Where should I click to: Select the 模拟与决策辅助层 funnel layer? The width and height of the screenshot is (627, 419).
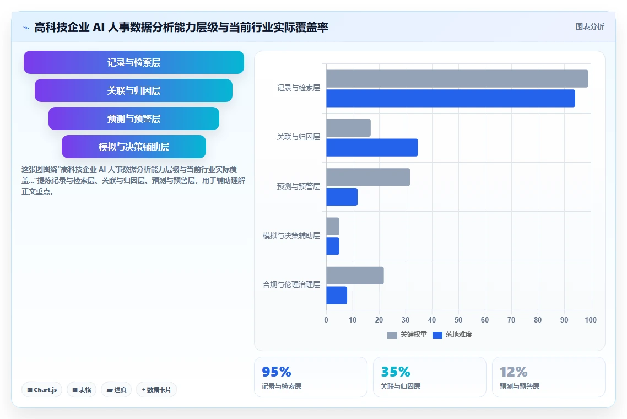(x=133, y=147)
